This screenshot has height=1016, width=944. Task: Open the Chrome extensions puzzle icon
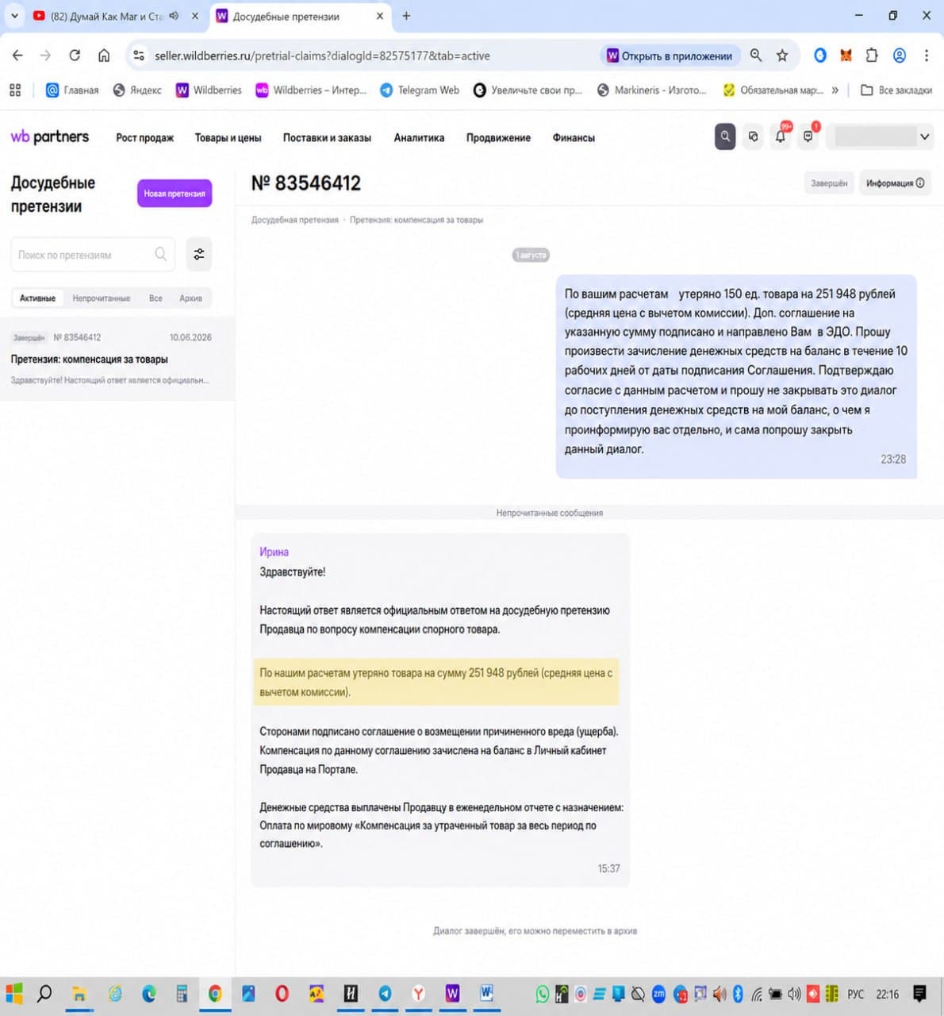point(872,56)
